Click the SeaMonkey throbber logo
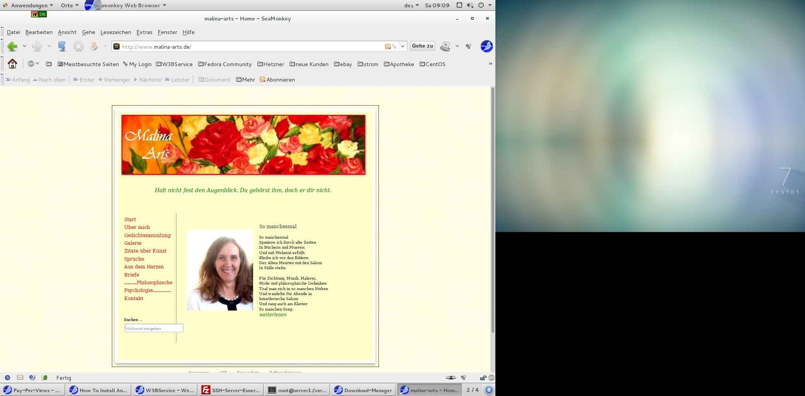 coord(486,46)
